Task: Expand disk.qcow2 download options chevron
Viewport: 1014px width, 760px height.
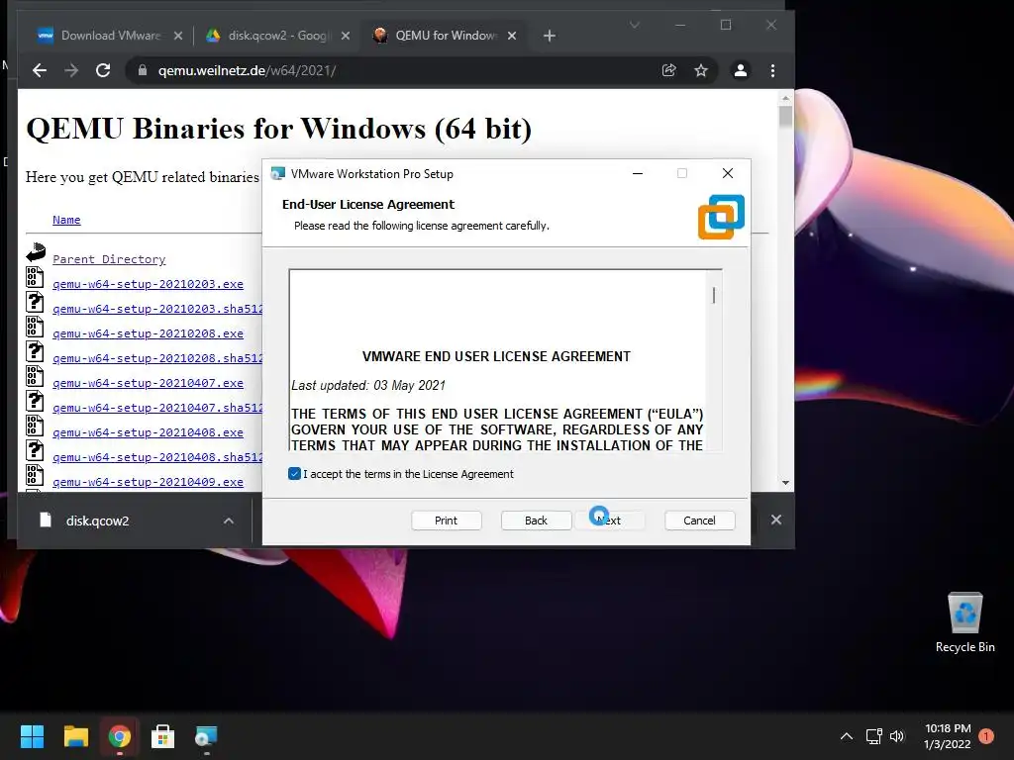Action: [229, 521]
